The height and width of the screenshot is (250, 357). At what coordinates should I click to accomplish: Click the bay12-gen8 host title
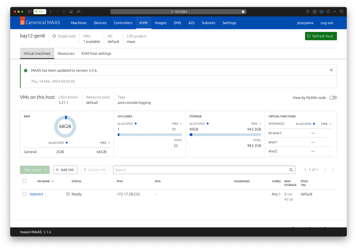[32, 36]
